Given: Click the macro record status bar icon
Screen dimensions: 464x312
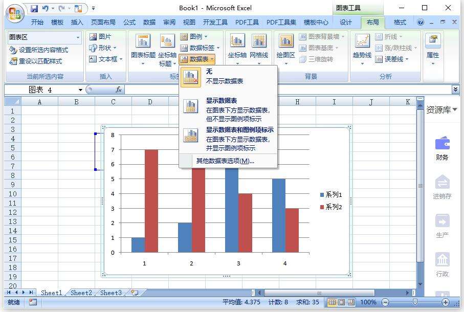Looking at the screenshot, I should [x=33, y=302].
